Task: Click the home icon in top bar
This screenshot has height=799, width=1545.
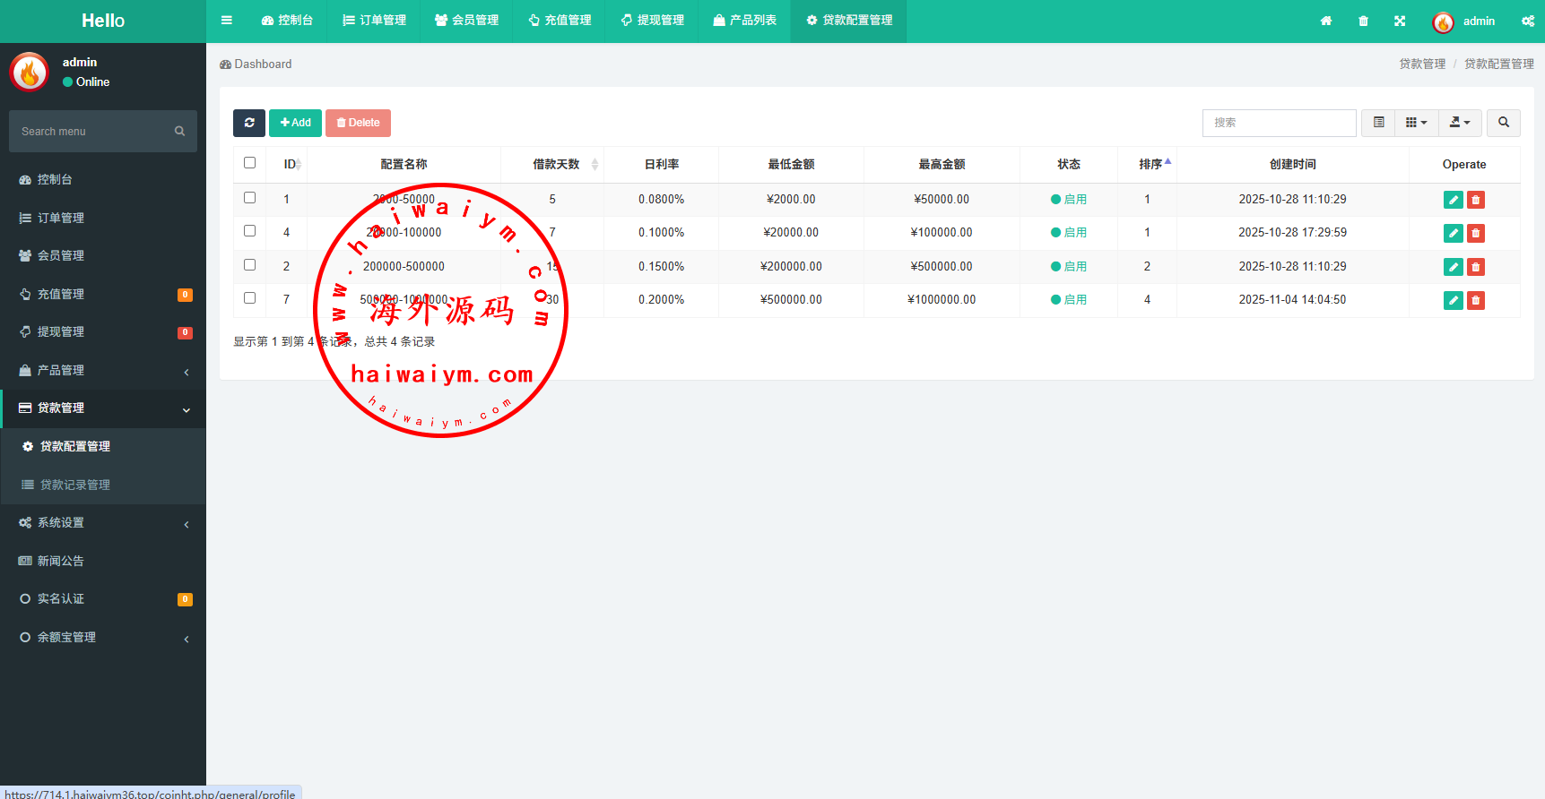Action: coord(1326,21)
